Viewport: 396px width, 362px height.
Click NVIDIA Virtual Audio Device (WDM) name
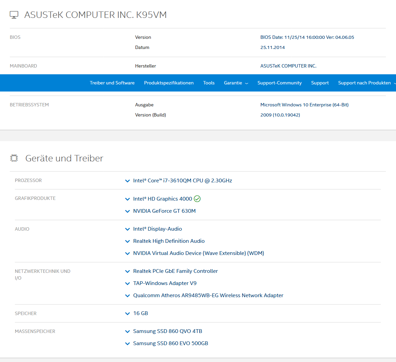[199, 253]
